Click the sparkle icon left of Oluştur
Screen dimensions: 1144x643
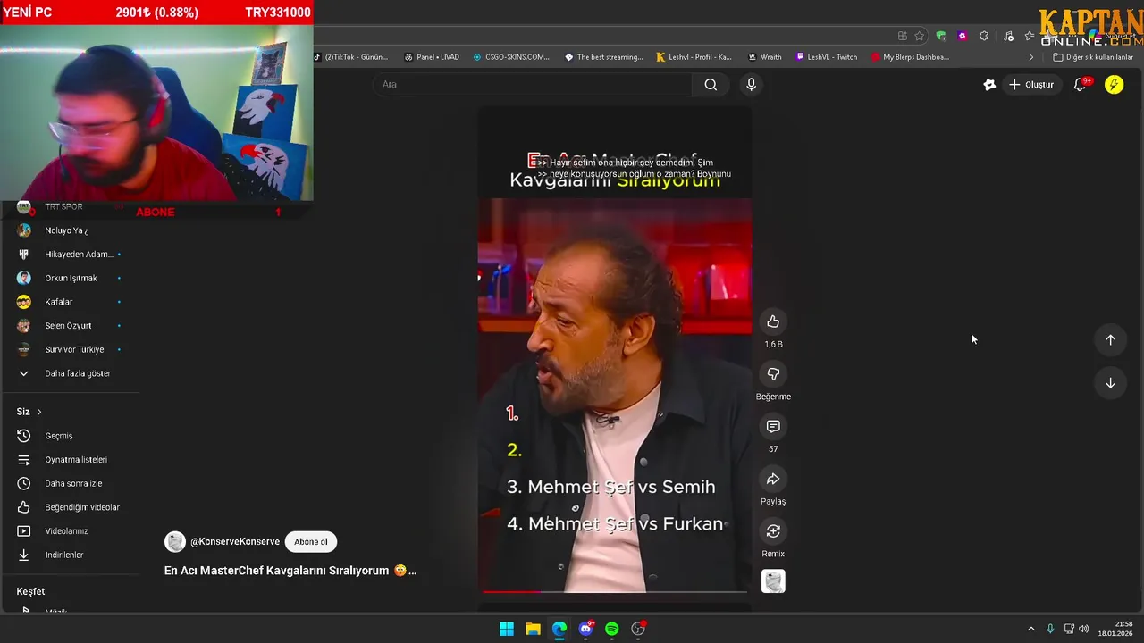point(988,84)
